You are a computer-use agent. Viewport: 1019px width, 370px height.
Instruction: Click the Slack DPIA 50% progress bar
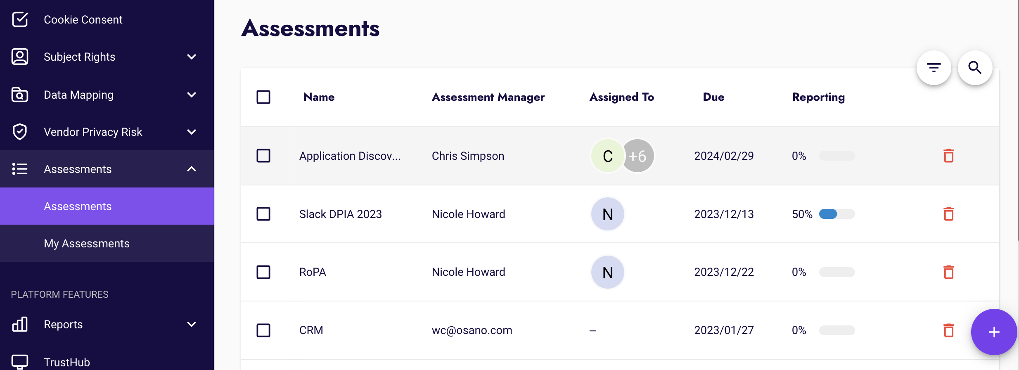837,214
